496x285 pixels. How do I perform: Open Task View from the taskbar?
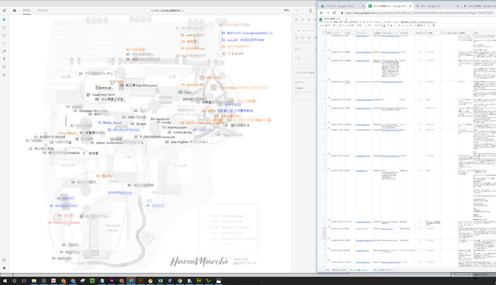(24, 281)
